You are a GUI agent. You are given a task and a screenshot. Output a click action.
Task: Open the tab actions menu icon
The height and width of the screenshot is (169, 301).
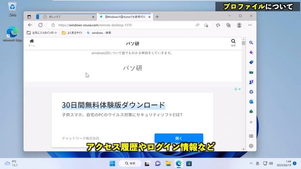coord(29,17)
